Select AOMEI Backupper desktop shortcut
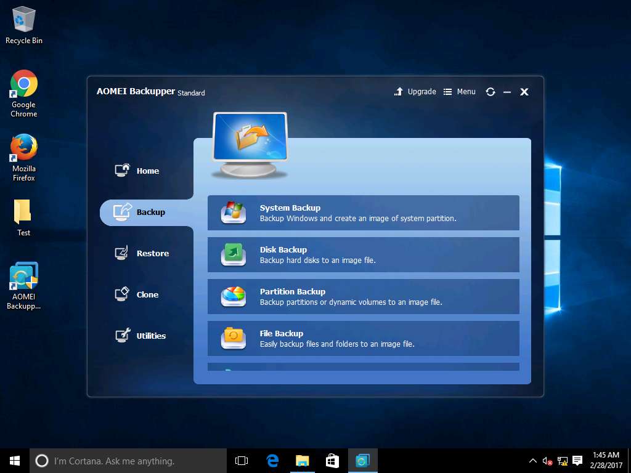The image size is (631, 473). (24, 286)
